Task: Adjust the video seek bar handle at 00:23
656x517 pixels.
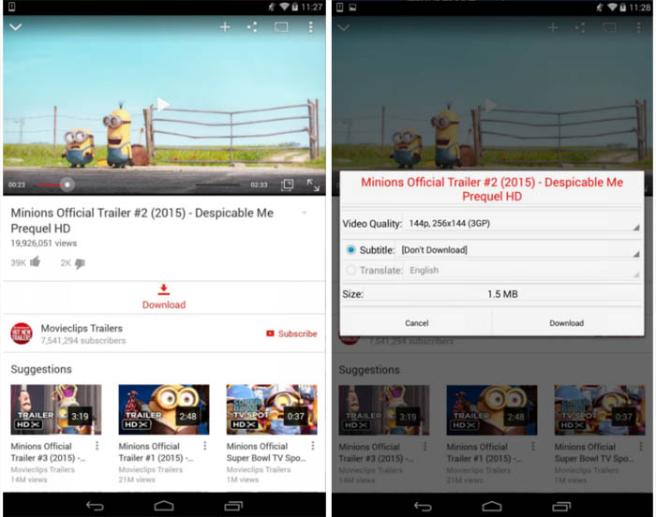Action: click(67, 185)
